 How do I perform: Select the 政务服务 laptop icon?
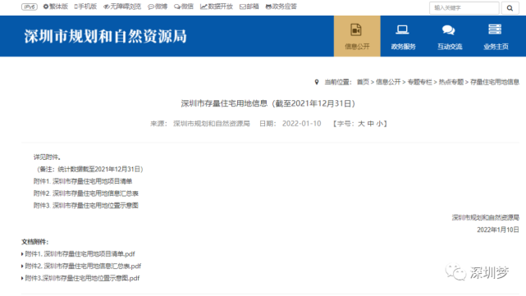402,30
